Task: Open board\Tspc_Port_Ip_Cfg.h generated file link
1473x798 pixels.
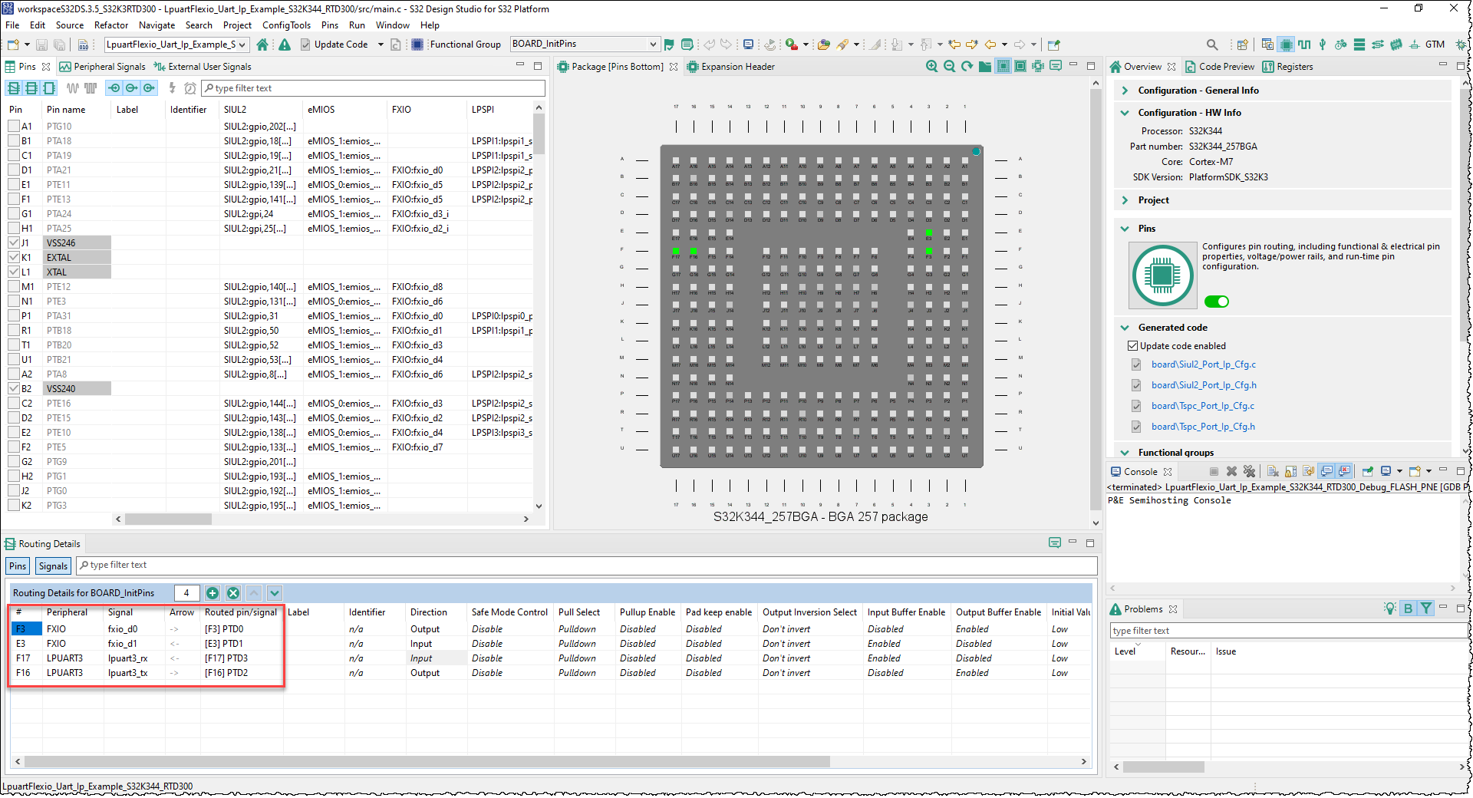Action: [x=1204, y=427]
